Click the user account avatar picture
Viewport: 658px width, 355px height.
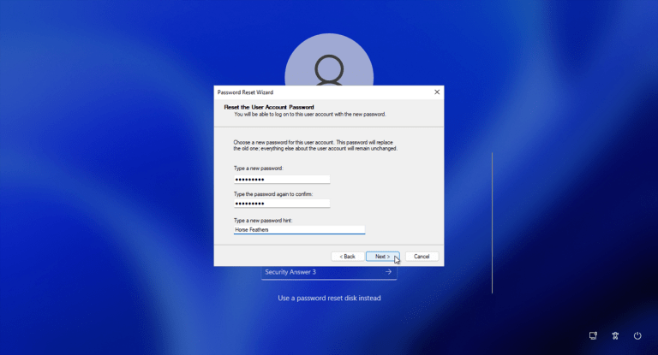click(329, 60)
